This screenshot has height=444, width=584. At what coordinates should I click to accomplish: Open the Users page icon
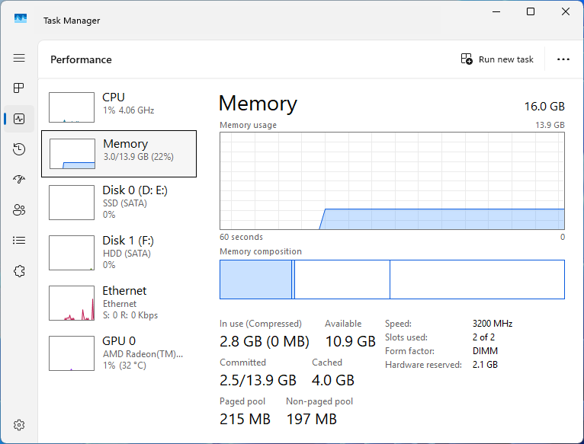[19, 210]
